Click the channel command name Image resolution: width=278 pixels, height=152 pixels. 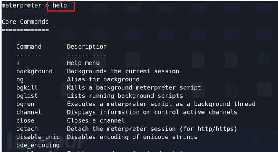(x=29, y=112)
